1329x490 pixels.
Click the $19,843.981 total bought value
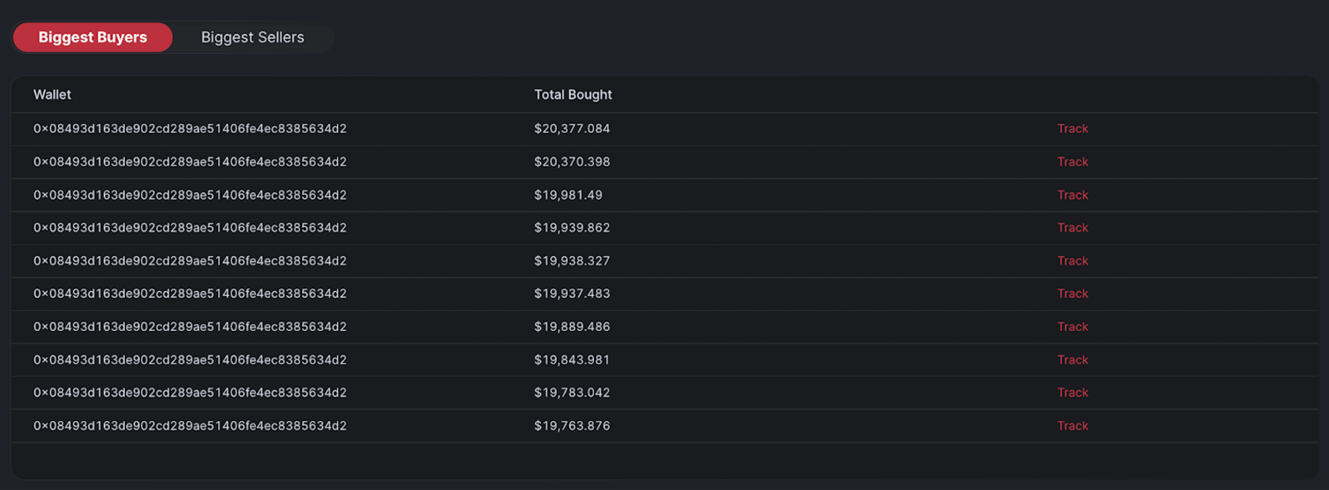coord(572,360)
